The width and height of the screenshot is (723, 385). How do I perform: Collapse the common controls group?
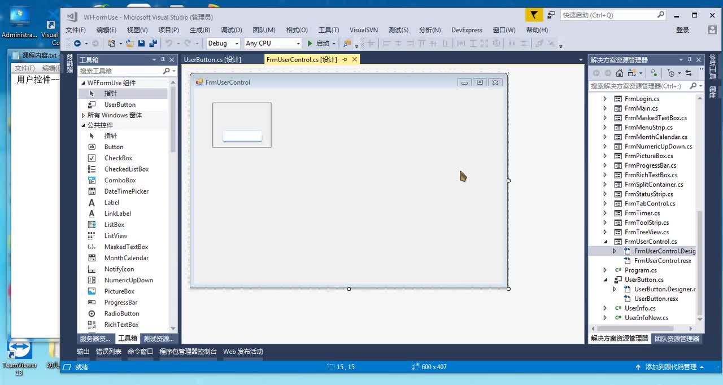click(83, 125)
